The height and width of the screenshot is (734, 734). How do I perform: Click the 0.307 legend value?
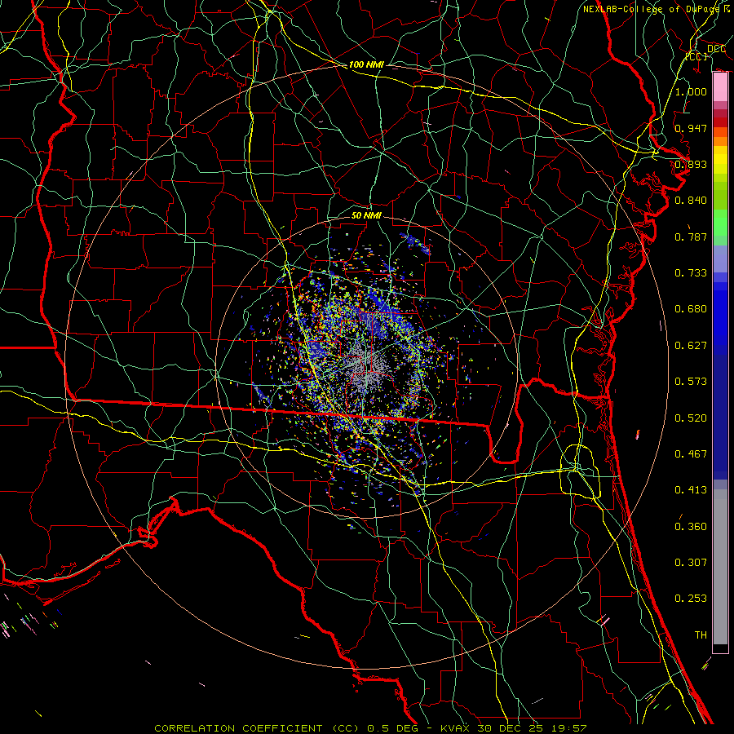coord(691,563)
